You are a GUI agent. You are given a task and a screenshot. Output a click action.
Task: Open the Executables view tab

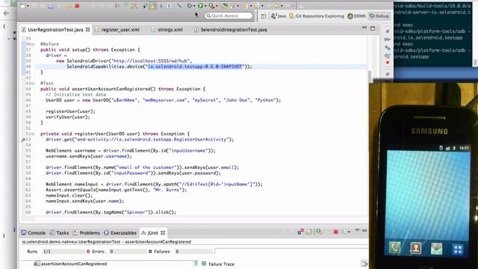point(120,232)
